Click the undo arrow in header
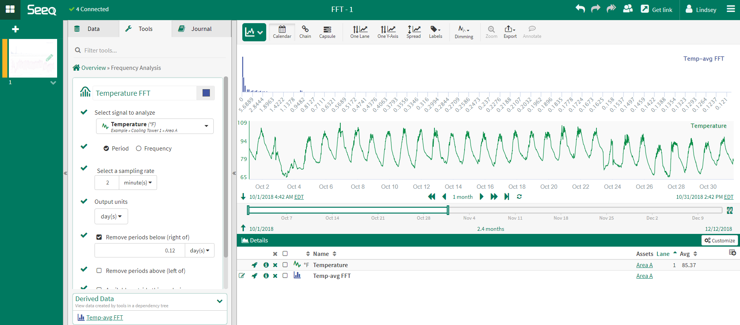 click(580, 9)
